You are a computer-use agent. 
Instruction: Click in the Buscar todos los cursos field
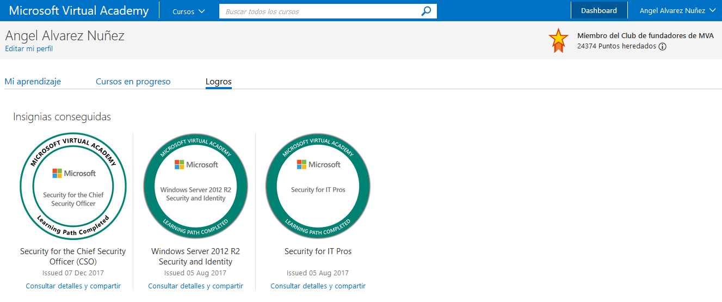click(321, 11)
